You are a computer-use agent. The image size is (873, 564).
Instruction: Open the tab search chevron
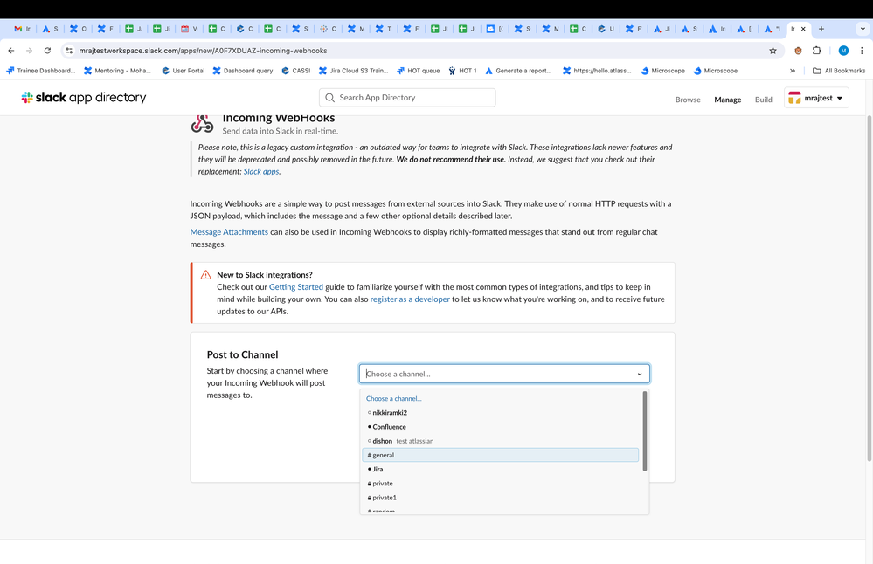click(x=863, y=29)
